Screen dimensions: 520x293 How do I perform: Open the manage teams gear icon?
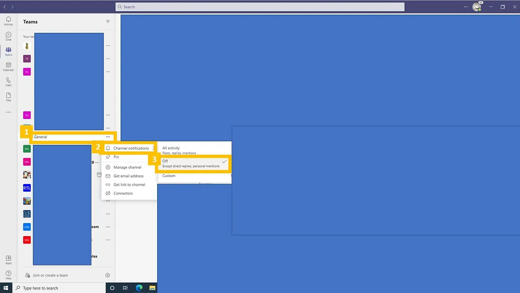point(108,275)
